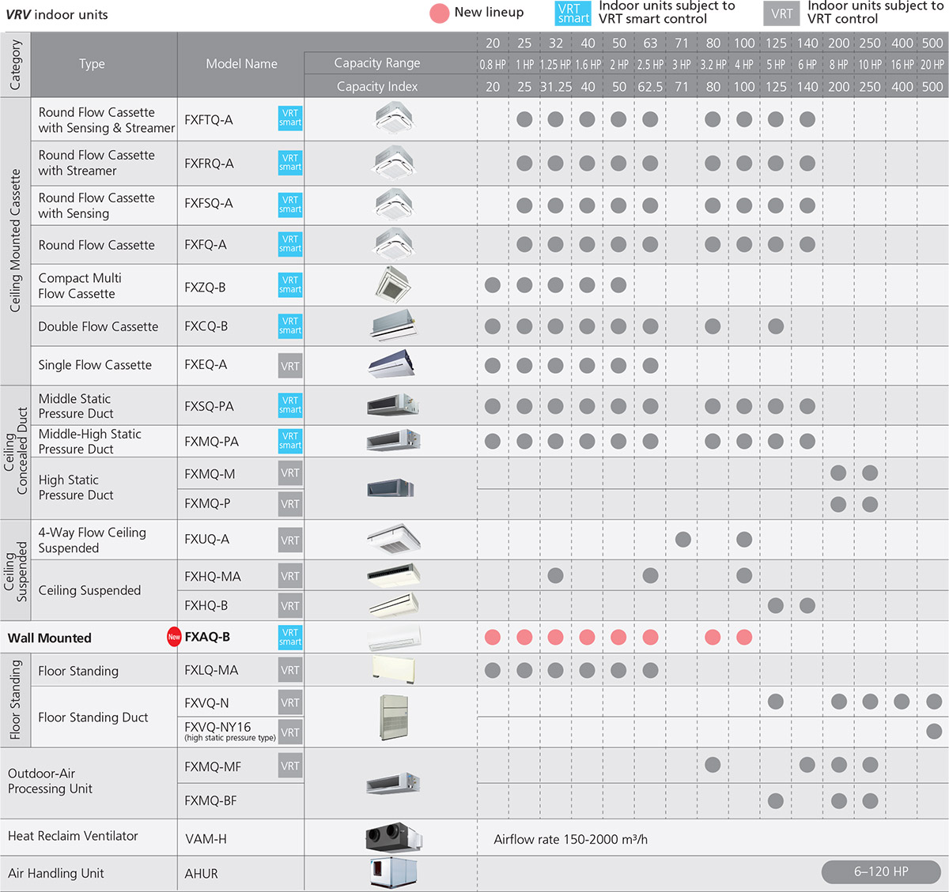The width and height of the screenshot is (949, 892).
Task: Click the FXVQ-NY16 dot under the 500 column
Action: pos(934,731)
